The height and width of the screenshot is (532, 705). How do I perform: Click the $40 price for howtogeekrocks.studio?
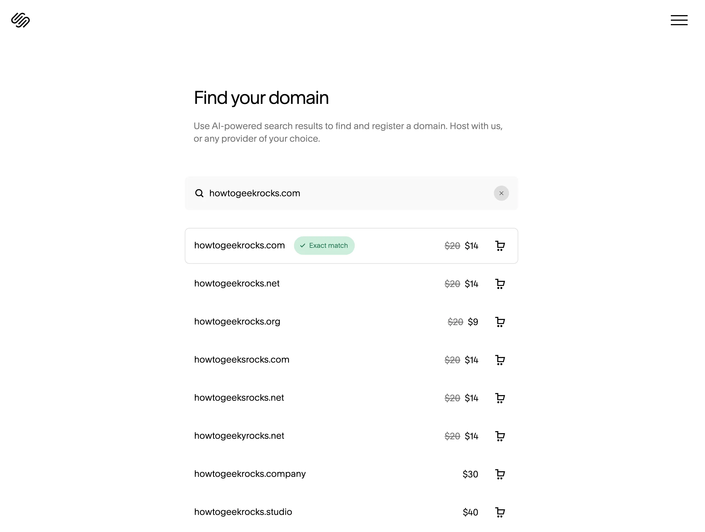(470, 512)
